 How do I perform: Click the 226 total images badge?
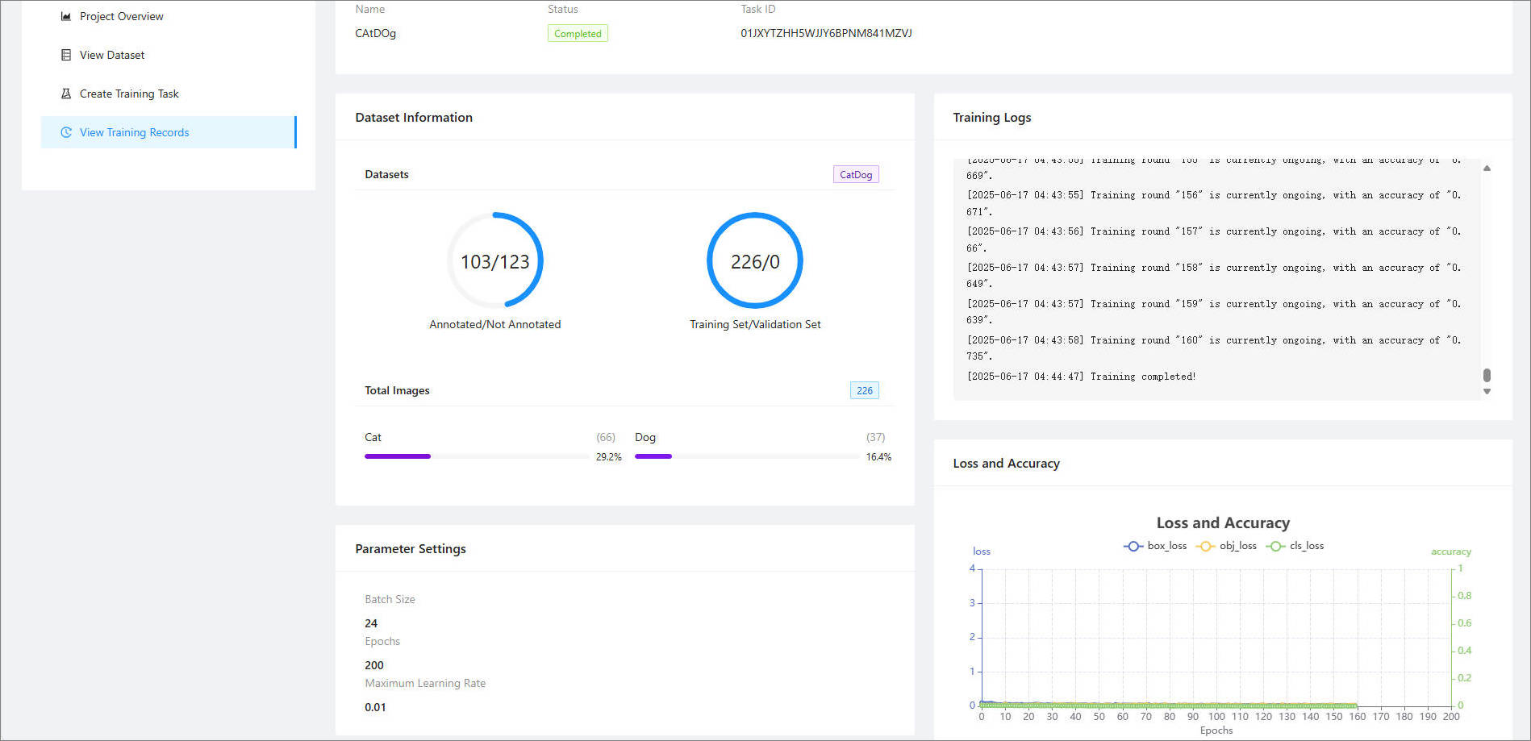[865, 390]
